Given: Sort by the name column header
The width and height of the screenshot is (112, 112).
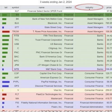Looking at the screenshot, I should pos(42,8).
